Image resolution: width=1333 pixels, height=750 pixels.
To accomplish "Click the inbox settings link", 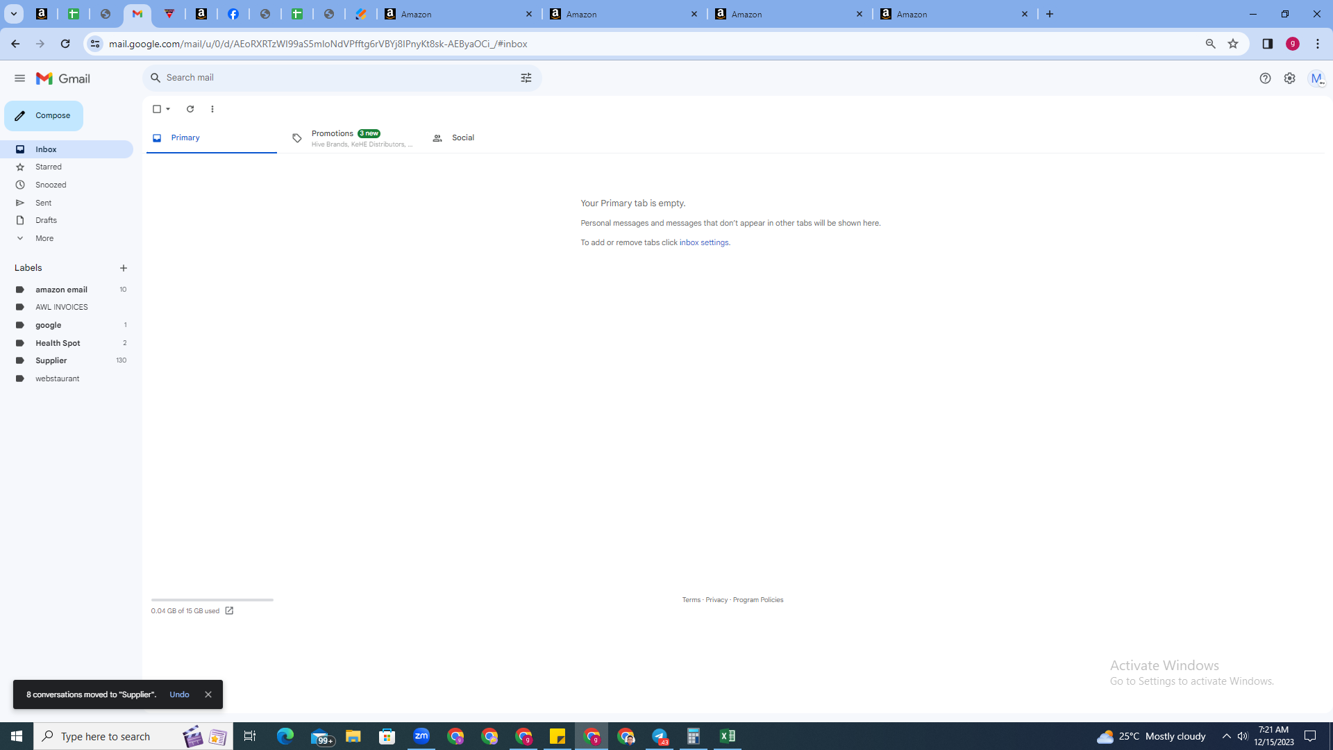I will (704, 242).
